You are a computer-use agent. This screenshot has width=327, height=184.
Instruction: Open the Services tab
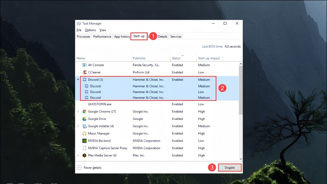[176, 37]
